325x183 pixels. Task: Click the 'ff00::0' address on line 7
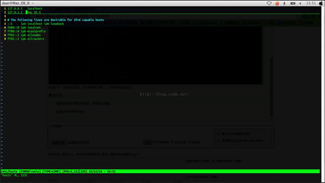[x=13, y=31]
